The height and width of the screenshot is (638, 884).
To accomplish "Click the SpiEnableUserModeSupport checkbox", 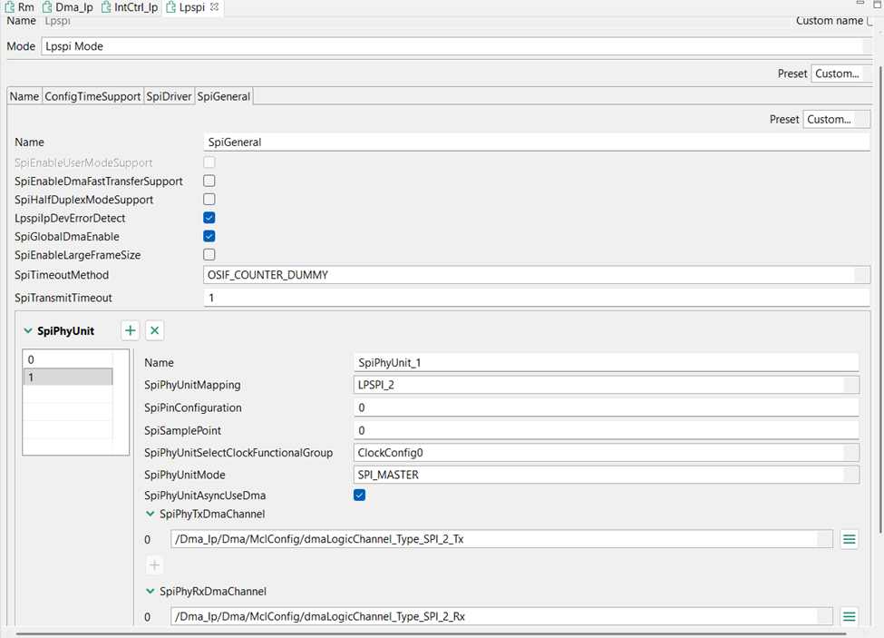I will point(209,162).
